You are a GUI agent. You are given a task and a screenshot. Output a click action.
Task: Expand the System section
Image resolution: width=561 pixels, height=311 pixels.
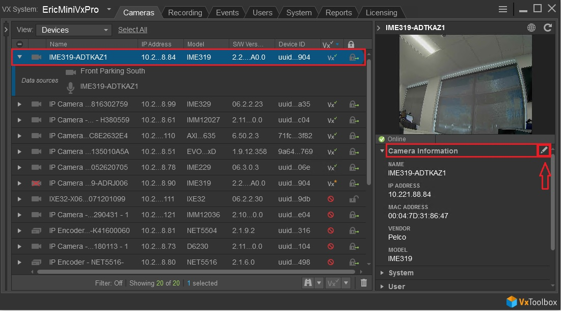(x=382, y=273)
